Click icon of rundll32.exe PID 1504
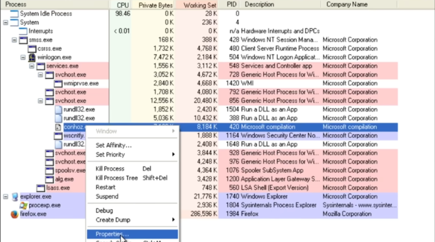This screenshot has height=242, width=435. click(58, 109)
